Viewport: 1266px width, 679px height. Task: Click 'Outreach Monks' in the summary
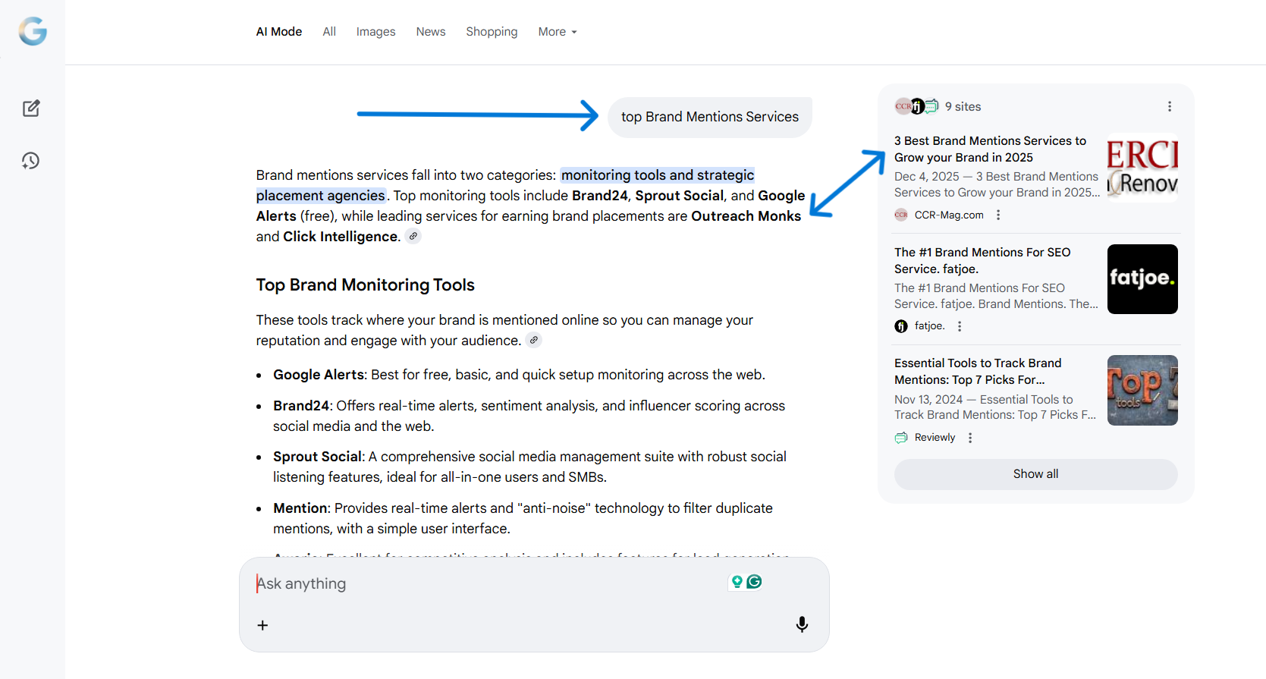746,216
